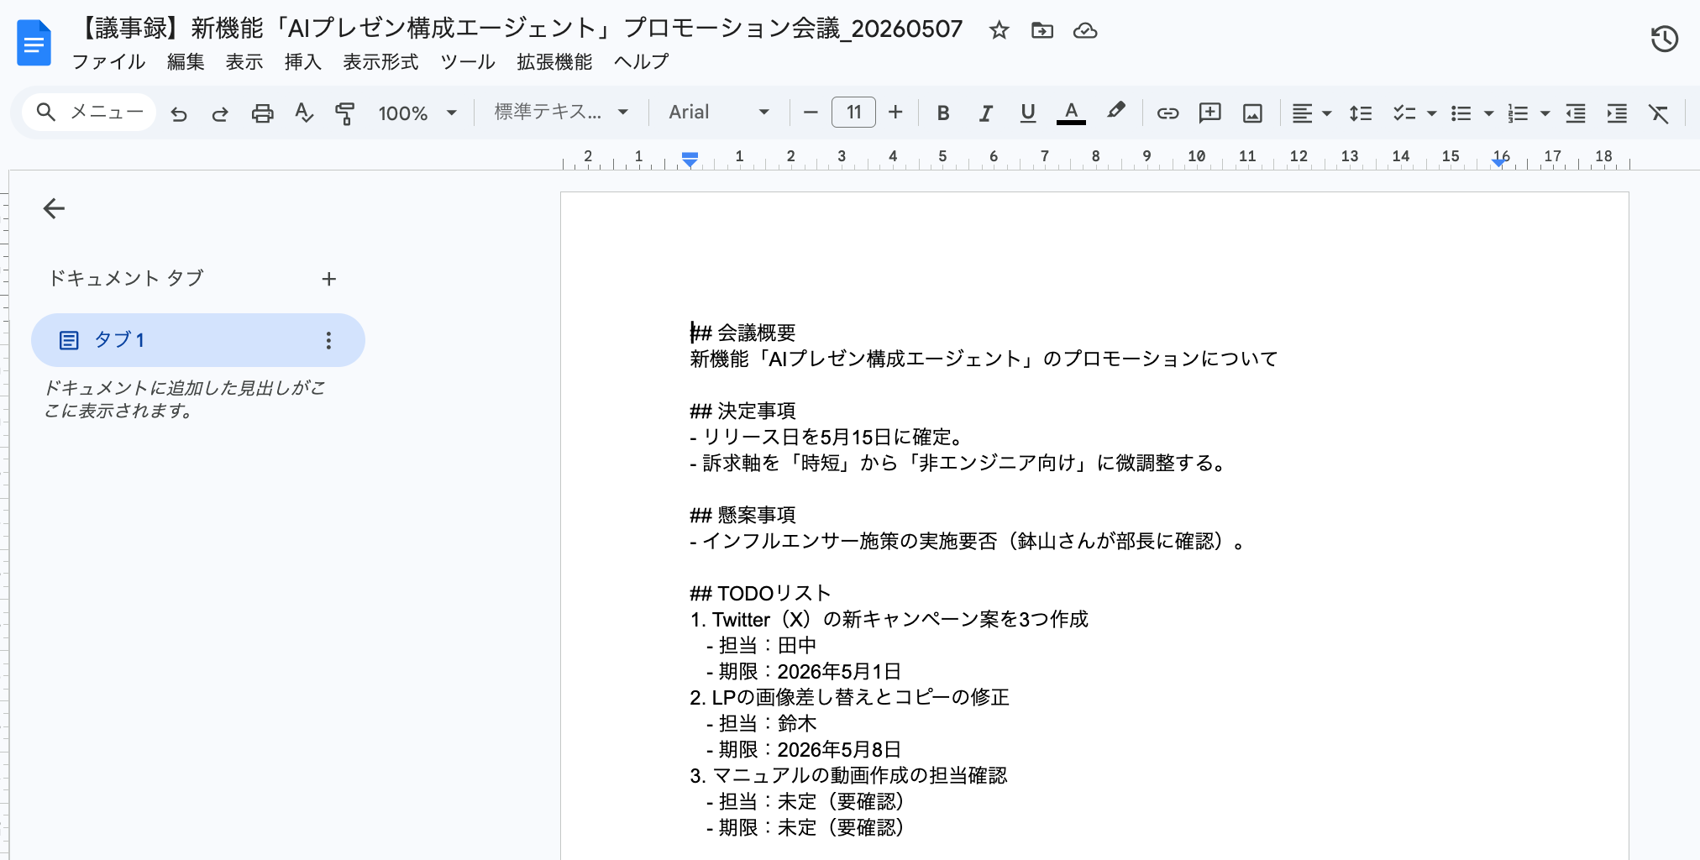Toggle italic formatting
1700x860 pixels.
(x=986, y=113)
